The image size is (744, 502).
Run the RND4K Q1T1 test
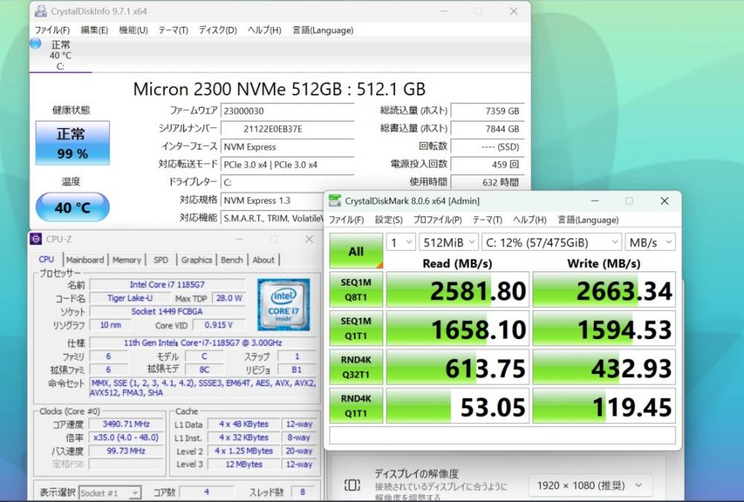pyautogui.click(x=356, y=405)
